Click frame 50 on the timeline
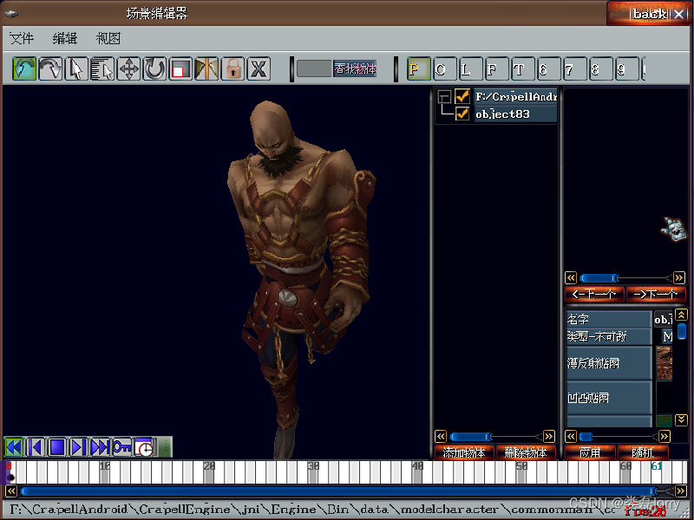Screen dimensions: 694x520 click(521, 471)
